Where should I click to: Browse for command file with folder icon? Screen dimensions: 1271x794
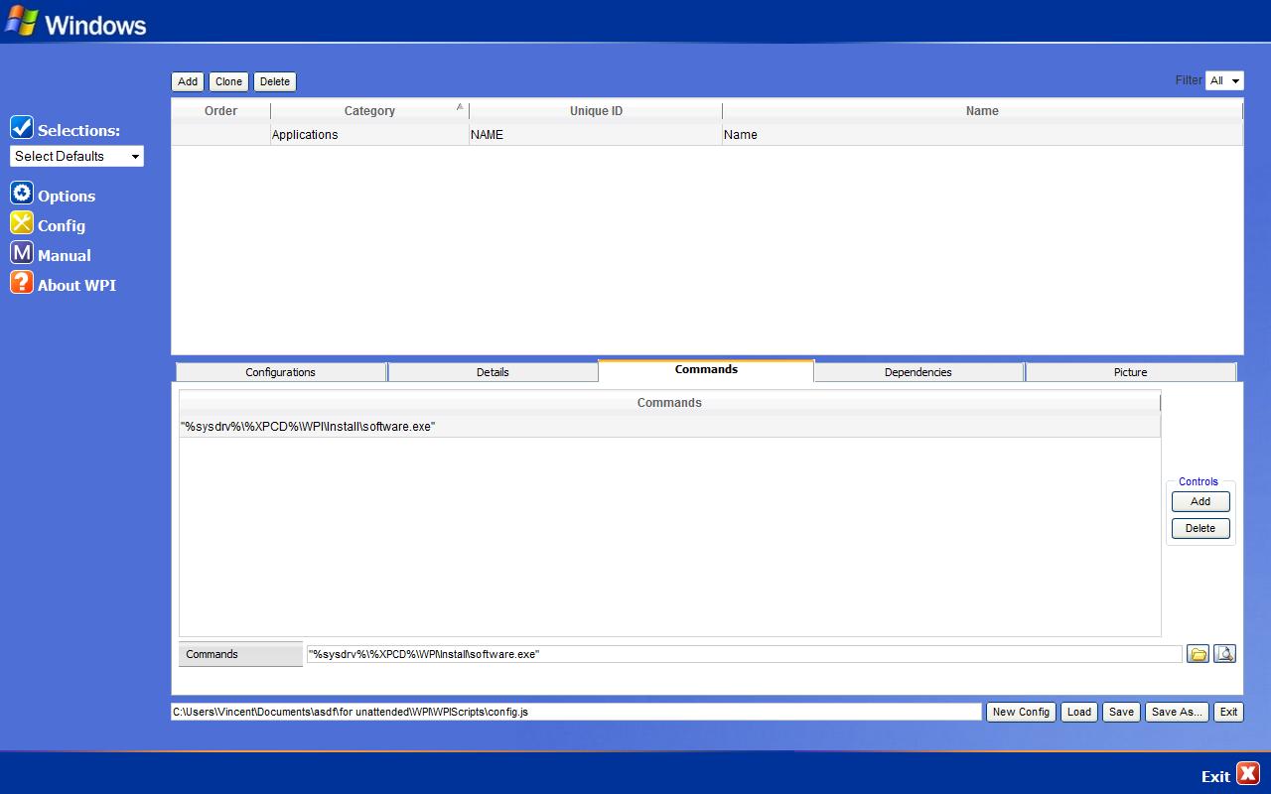1199,654
